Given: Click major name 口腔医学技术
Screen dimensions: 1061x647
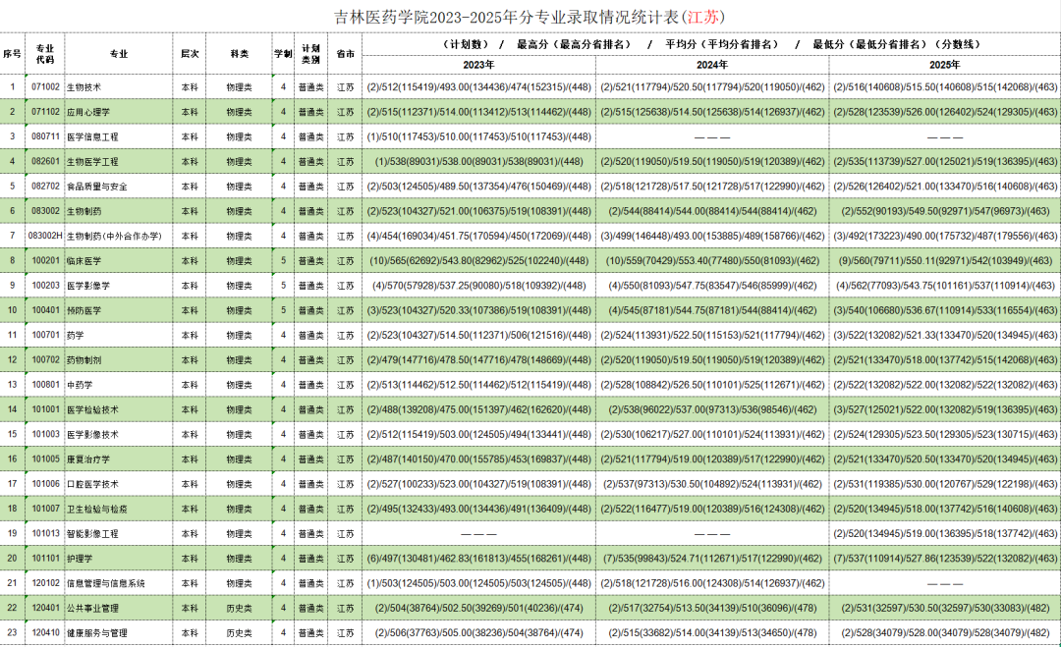Looking at the screenshot, I should pyautogui.click(x=92, y=484).
